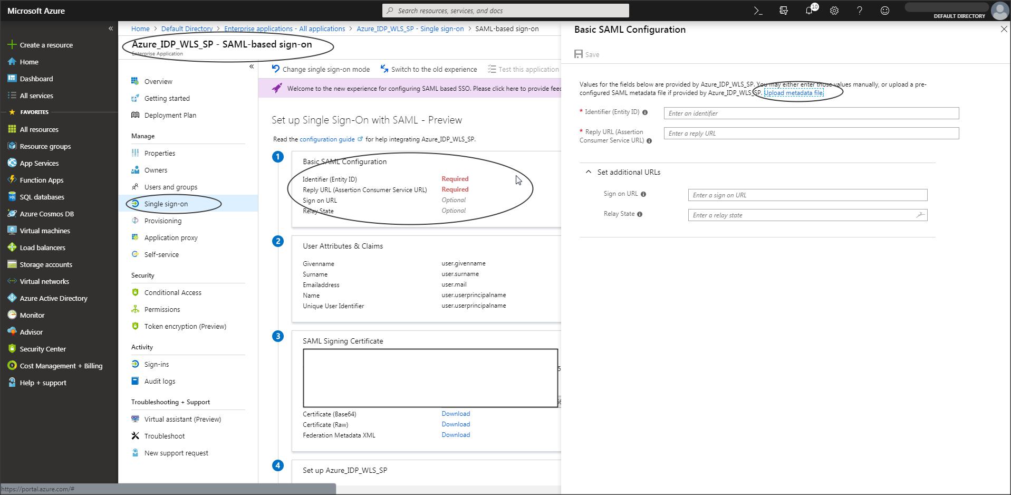Click the Default Directory breadcrumb
This screenshot has height=495, width=1011.
coord(187,28)
